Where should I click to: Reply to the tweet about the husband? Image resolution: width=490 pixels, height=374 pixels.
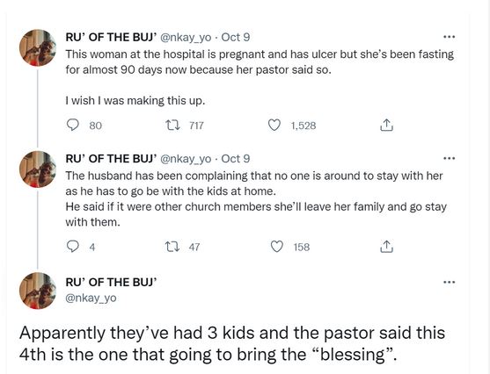click(x=73, y=247)
